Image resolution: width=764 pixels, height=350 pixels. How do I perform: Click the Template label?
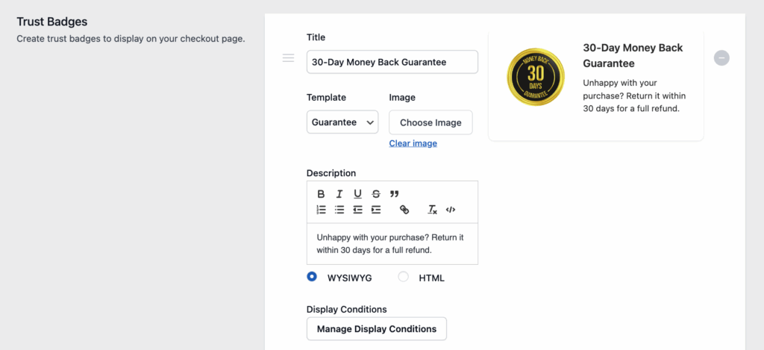click(x=326, y=98)
